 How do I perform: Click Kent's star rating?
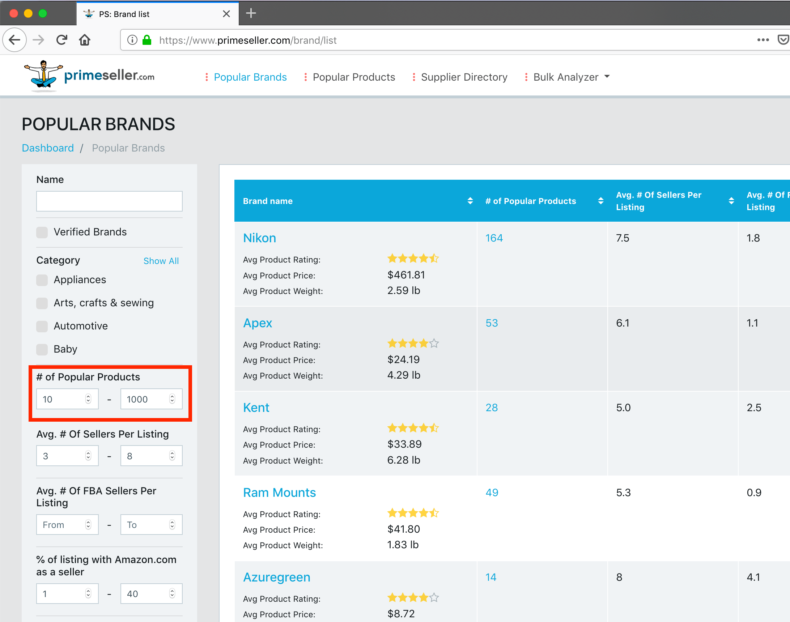click(x=413, y=428)
